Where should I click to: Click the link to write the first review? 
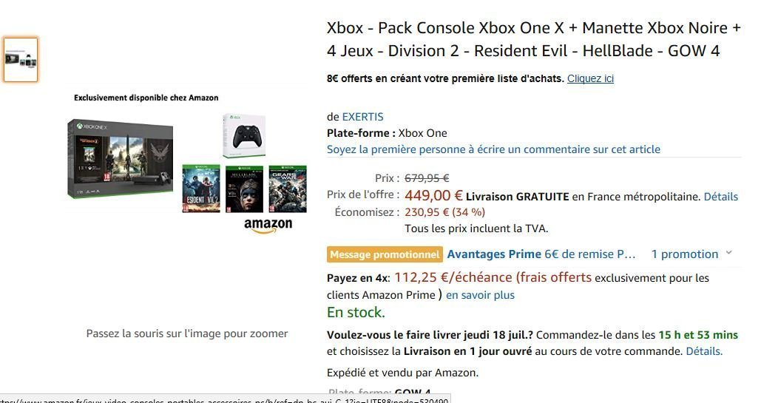click(x=493, y=149)
